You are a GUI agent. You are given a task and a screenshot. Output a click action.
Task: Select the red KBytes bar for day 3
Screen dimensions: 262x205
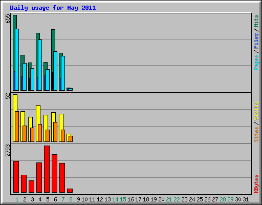click(31, 187)
